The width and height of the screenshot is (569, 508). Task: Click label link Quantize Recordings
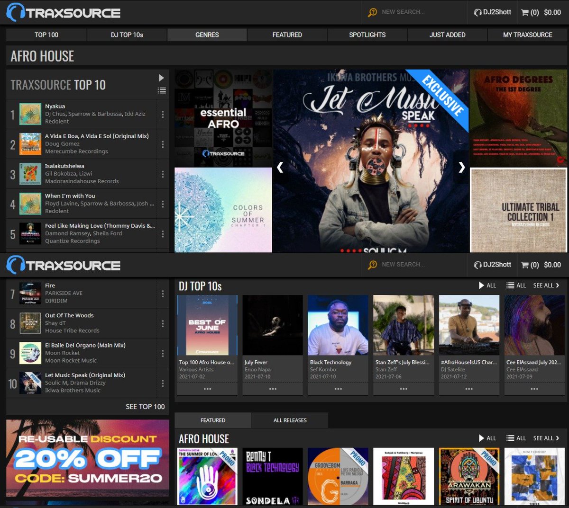pos(73,241)
